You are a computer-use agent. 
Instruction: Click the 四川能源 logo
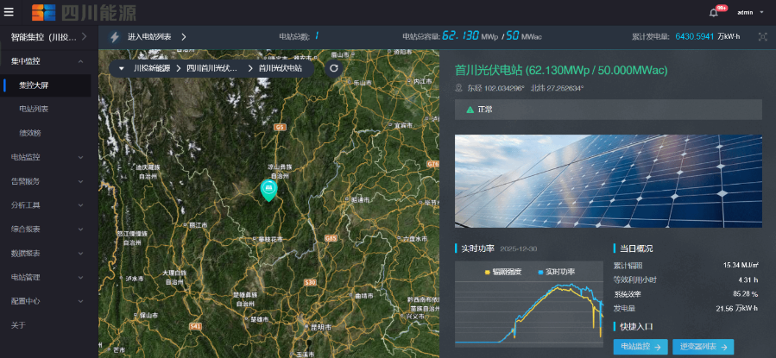point(84,12)
